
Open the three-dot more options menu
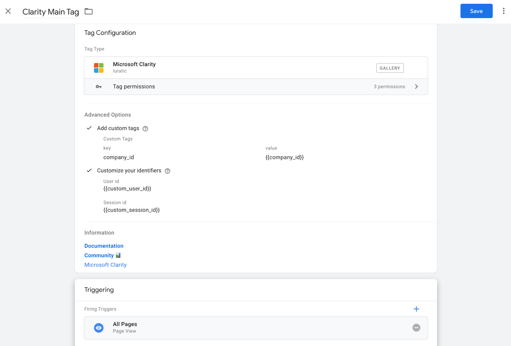pyautogui.click(x=503, y=11)
